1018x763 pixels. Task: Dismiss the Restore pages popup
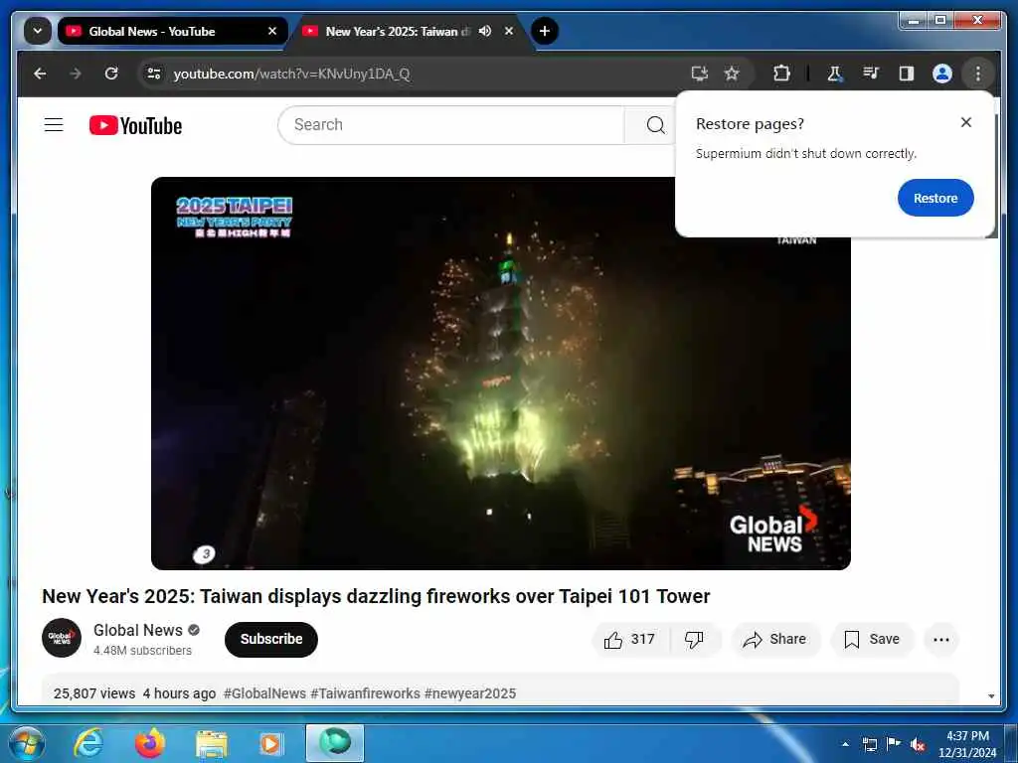coord(966,122)
